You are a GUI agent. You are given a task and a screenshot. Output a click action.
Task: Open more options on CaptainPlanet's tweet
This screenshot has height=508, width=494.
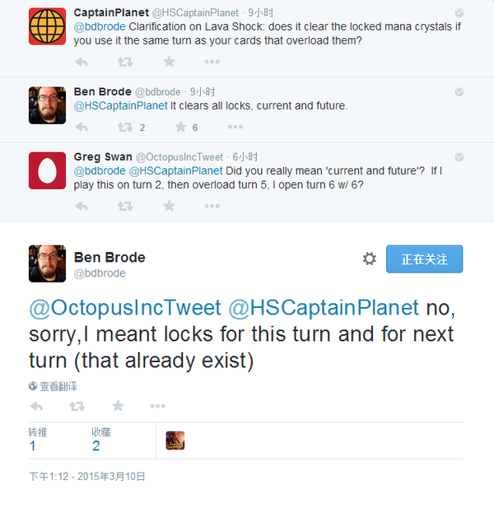(212, 62)
